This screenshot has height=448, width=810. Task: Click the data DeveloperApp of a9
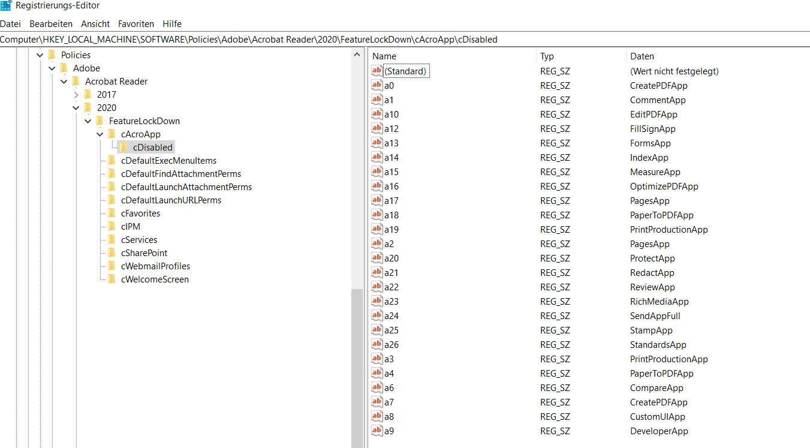pyautogui.click(x=659, y=431)
